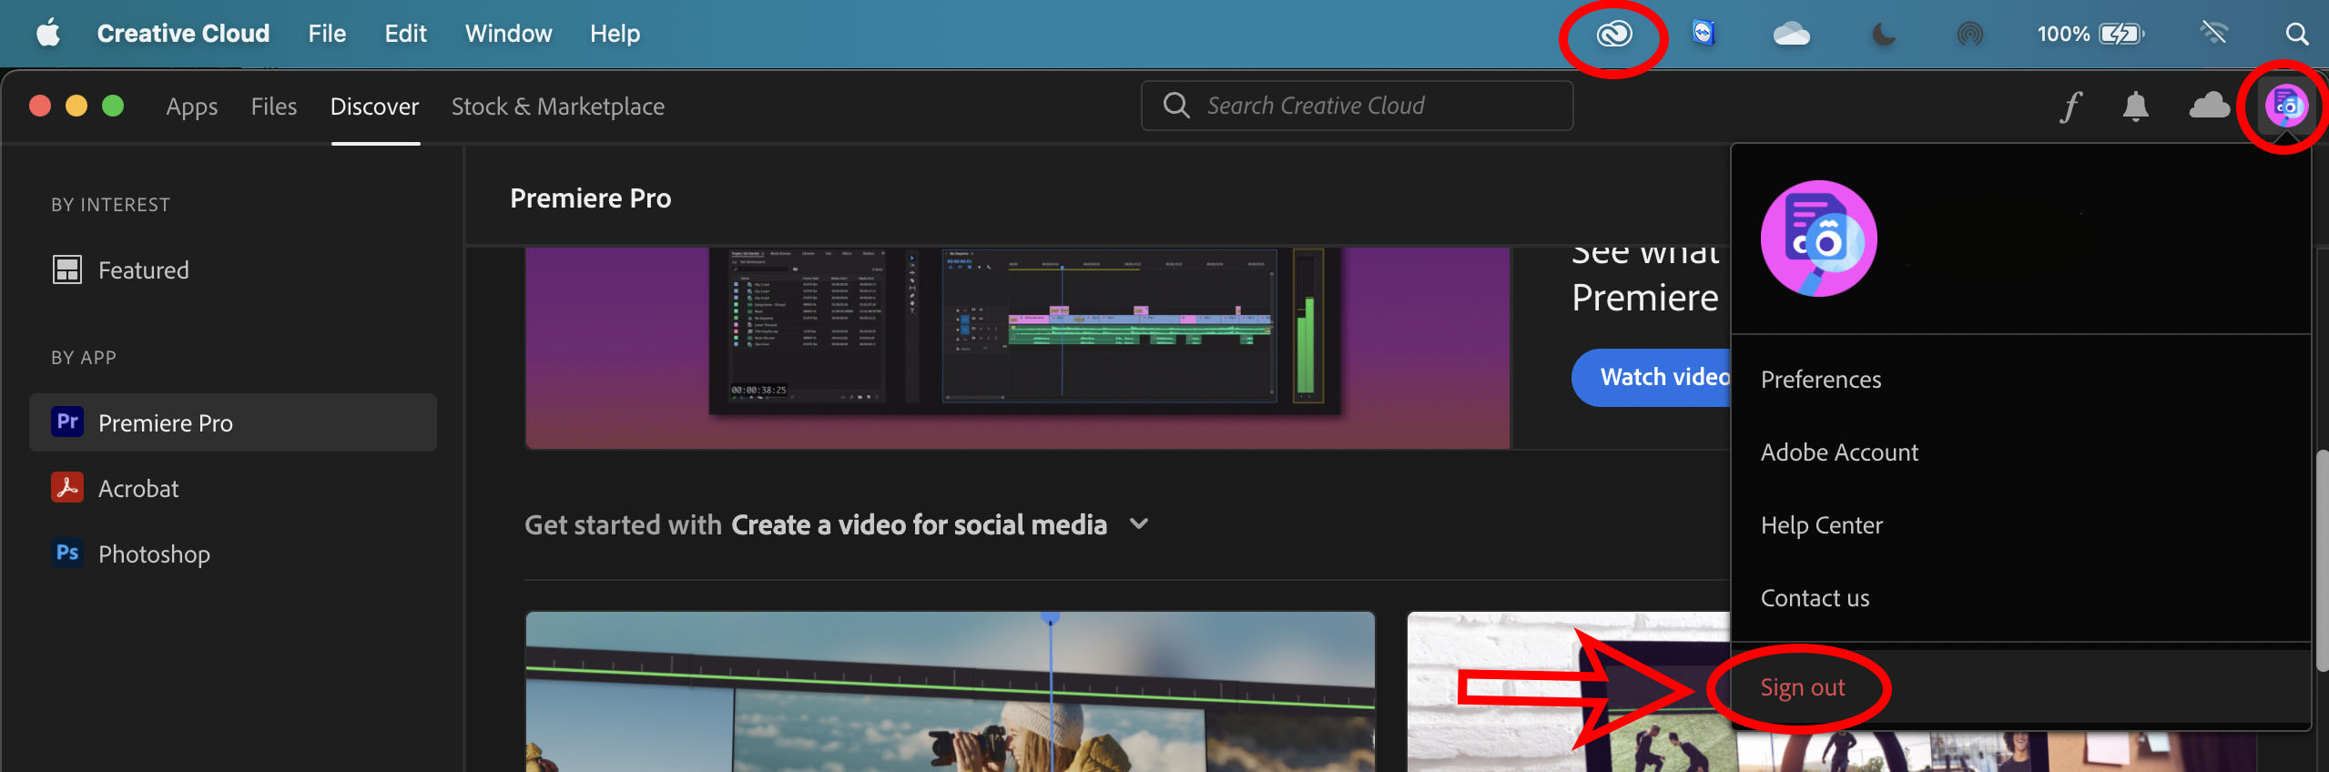Image resolution: width=2329 pixels, height=772 pixels.
Task: Open the Window menu
Action: pos(508,34)
